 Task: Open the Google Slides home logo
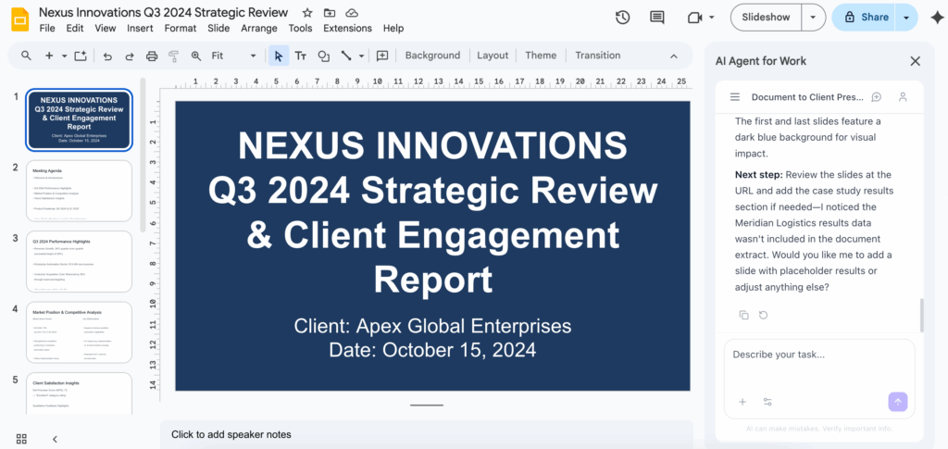click(x=20, y=19)
